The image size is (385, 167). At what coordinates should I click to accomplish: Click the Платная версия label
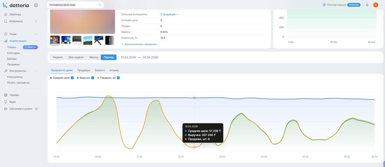tap(336, 5)
